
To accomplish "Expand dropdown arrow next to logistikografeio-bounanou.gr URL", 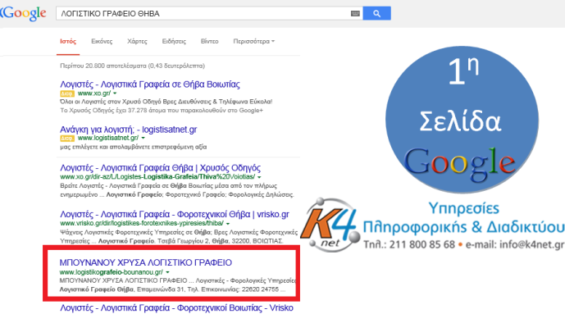I will click(167, 272).
